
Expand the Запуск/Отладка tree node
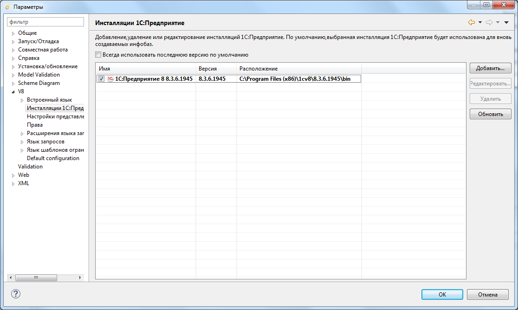(x=13, y=42)
